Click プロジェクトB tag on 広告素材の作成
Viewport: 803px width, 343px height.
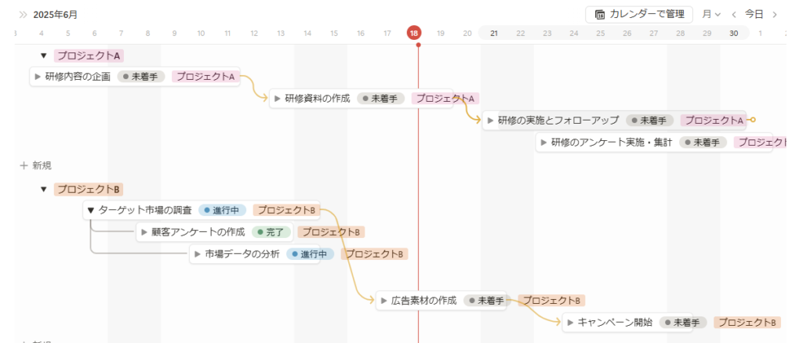point(551,301)
